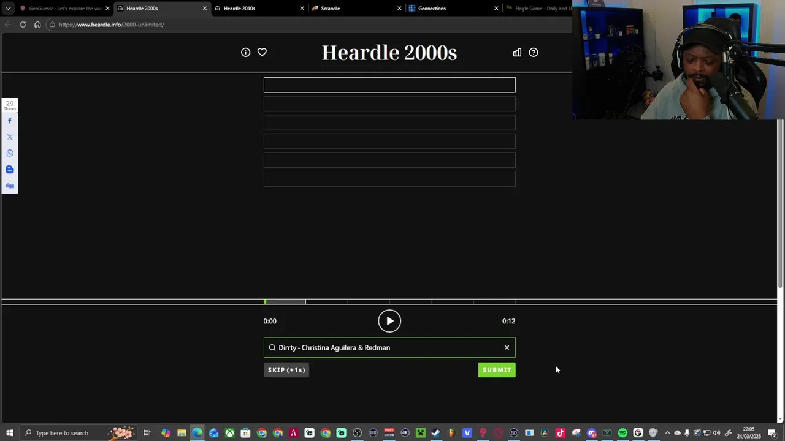785x441 pixels.
Task: Click the SKIP (+1s) button
Action: [x=286, y=370]
